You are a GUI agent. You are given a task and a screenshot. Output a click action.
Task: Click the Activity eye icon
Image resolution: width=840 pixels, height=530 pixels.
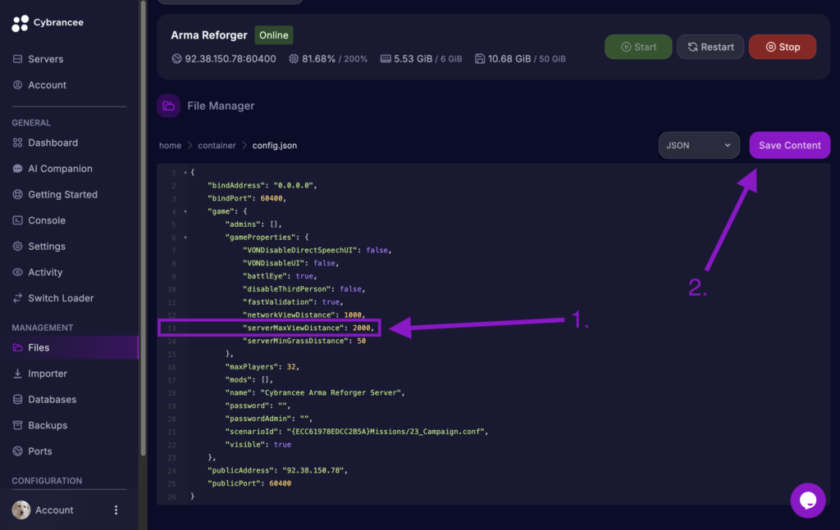click(x=18, y=272)
